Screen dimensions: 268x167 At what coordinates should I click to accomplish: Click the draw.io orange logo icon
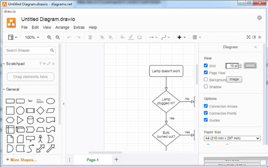coord(11,23)
